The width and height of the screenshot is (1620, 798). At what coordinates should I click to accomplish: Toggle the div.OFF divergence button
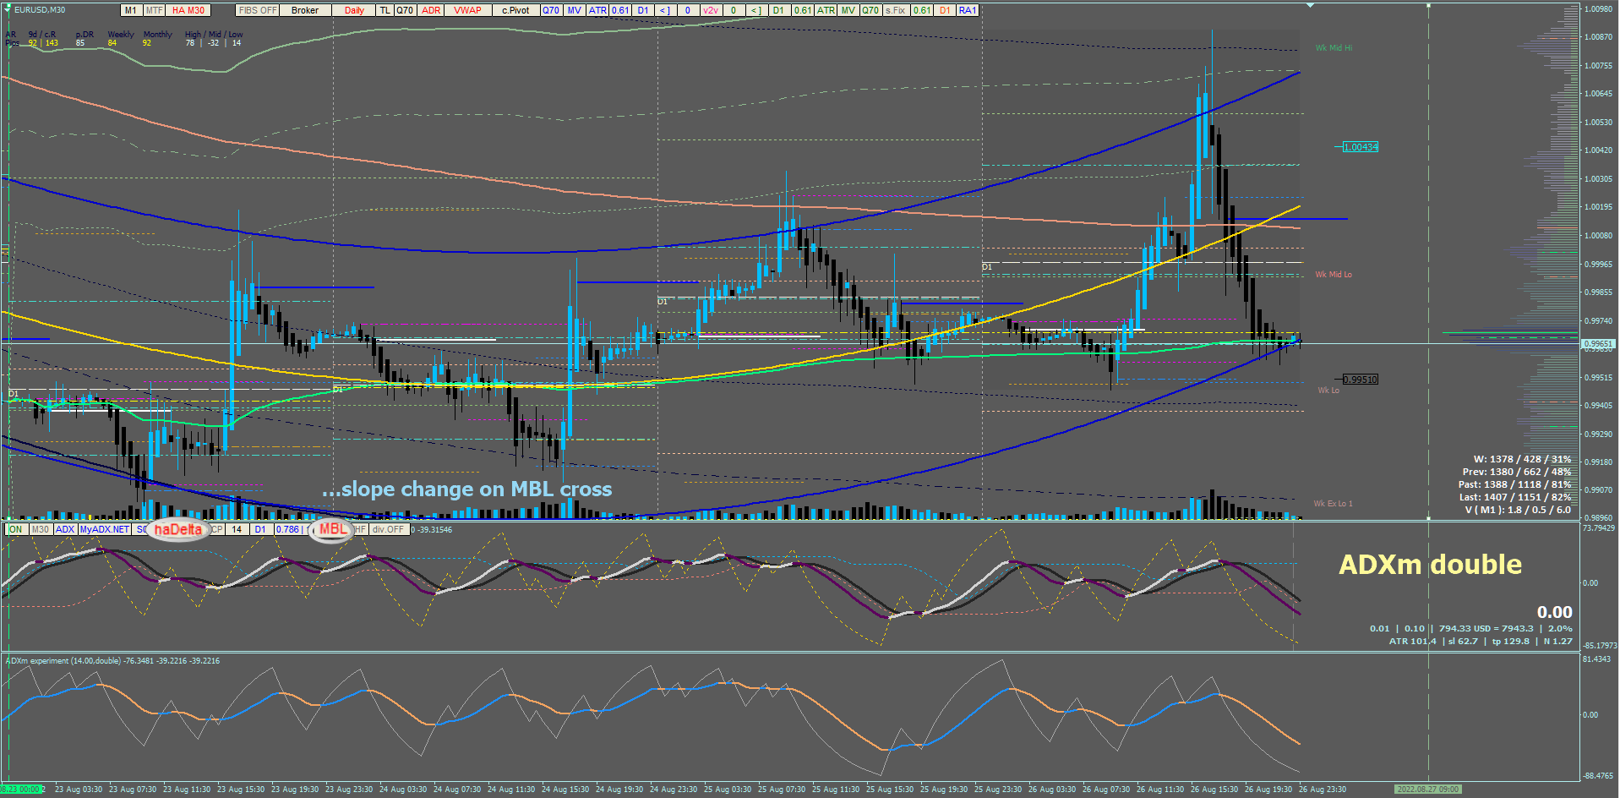(x=389, y=529)
